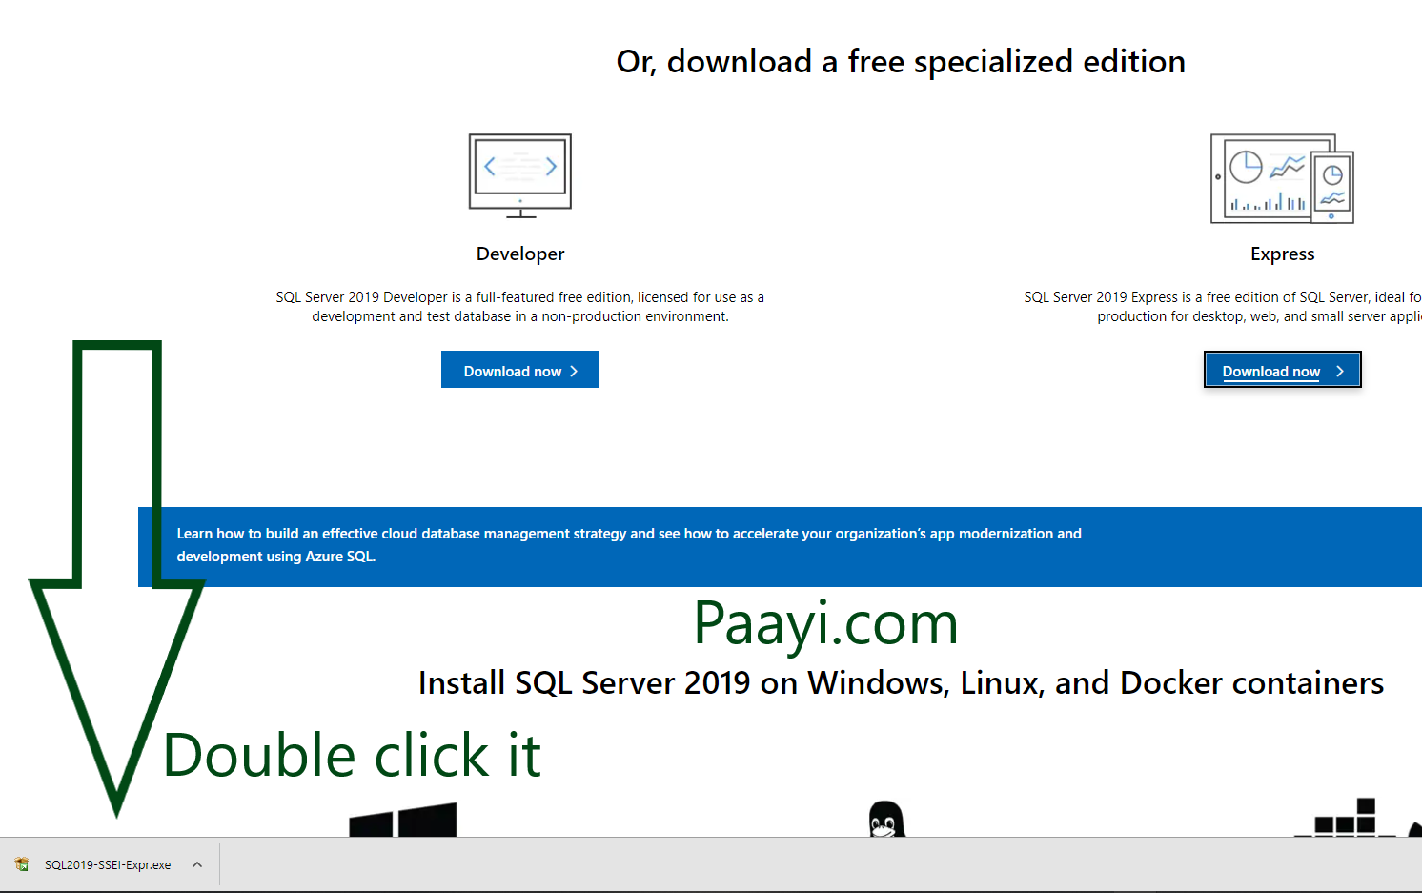Screen dimensions: 1422x893
Task: Click the SQL Server 2019 Developer description text
Action: pyautogui.click(x=519, y=307)
